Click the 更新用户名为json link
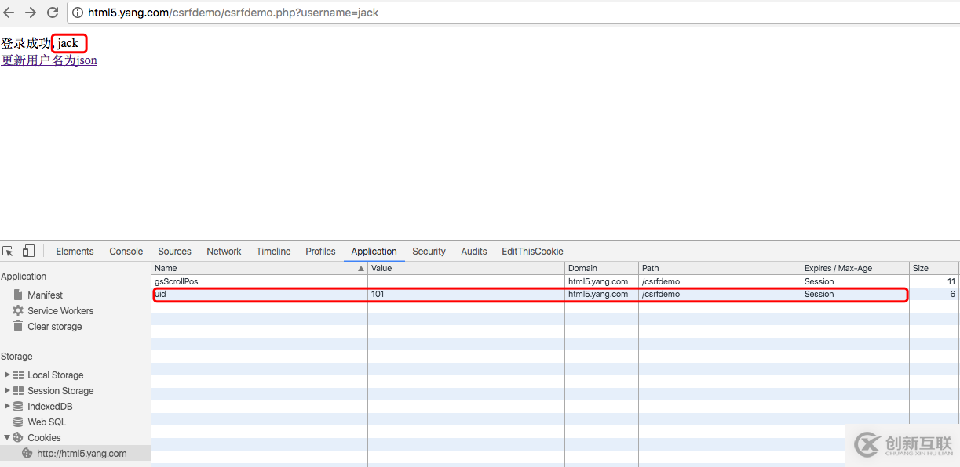This screenshot has width=960, height=467. coord(49,60)
